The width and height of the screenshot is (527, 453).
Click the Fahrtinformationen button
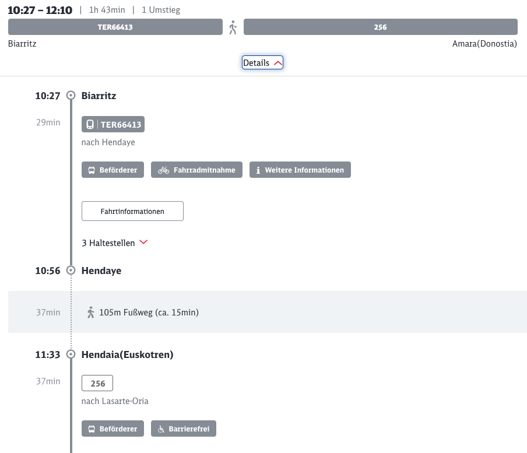(132, 212)
